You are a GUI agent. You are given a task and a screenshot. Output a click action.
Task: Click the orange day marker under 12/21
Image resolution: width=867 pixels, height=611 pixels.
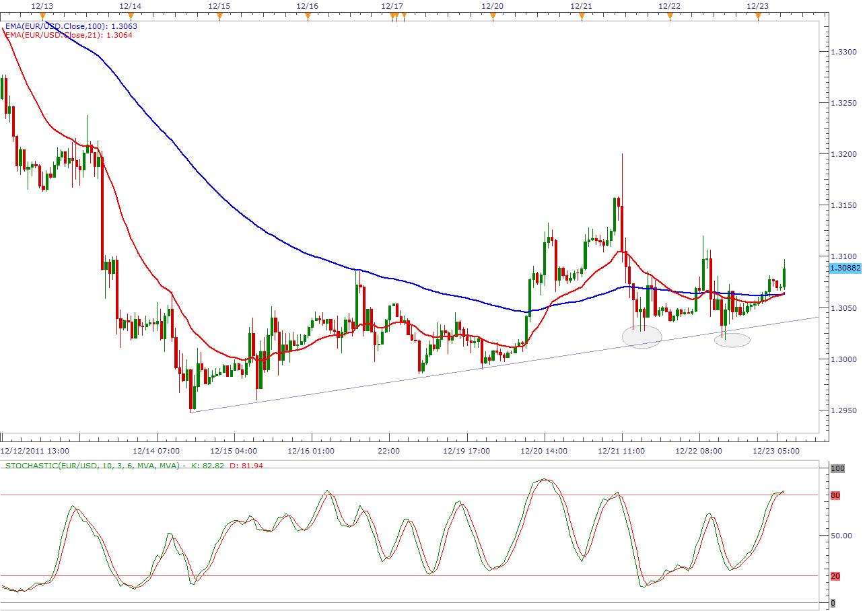[582, 15]
